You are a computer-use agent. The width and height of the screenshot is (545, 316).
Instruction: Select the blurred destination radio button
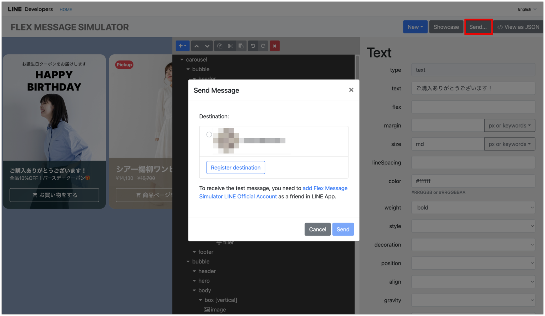(x=209, y=134)
